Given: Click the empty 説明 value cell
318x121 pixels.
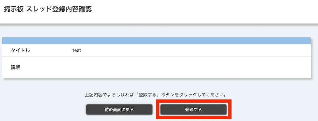Looking at the screenshot, I should point(190,67).
